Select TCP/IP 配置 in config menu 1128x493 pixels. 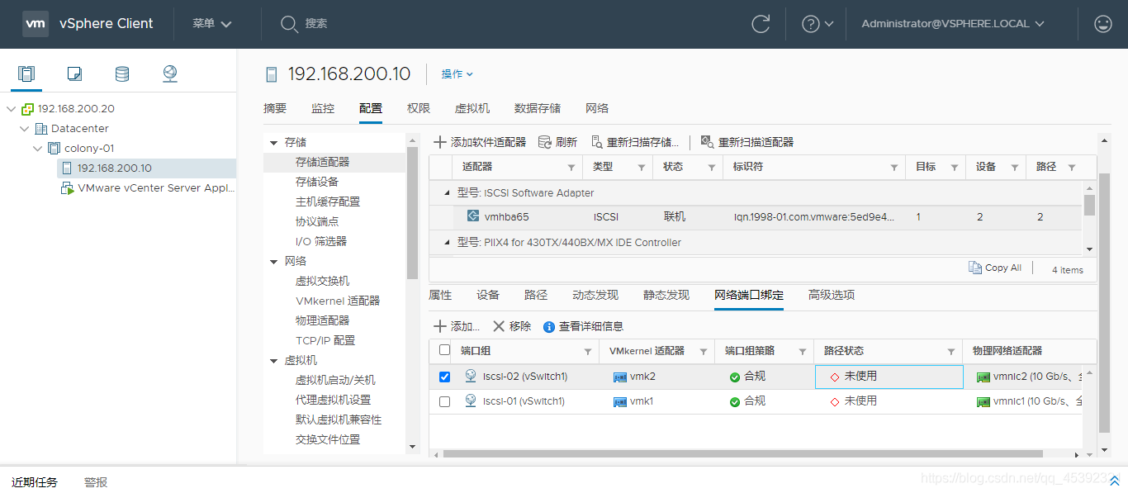(x=325, y=340)
